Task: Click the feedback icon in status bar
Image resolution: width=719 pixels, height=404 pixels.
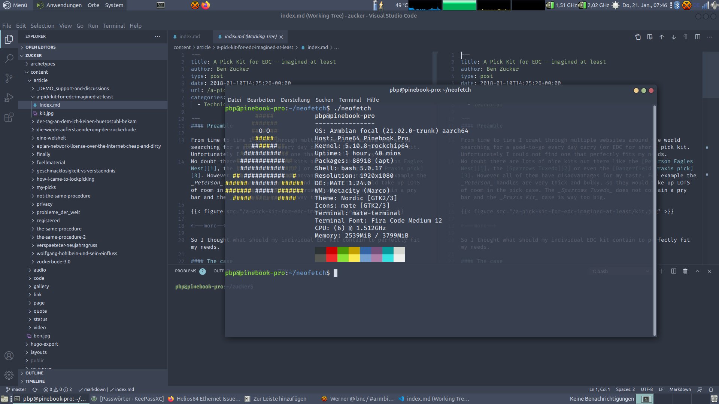Action: point(700,389)
